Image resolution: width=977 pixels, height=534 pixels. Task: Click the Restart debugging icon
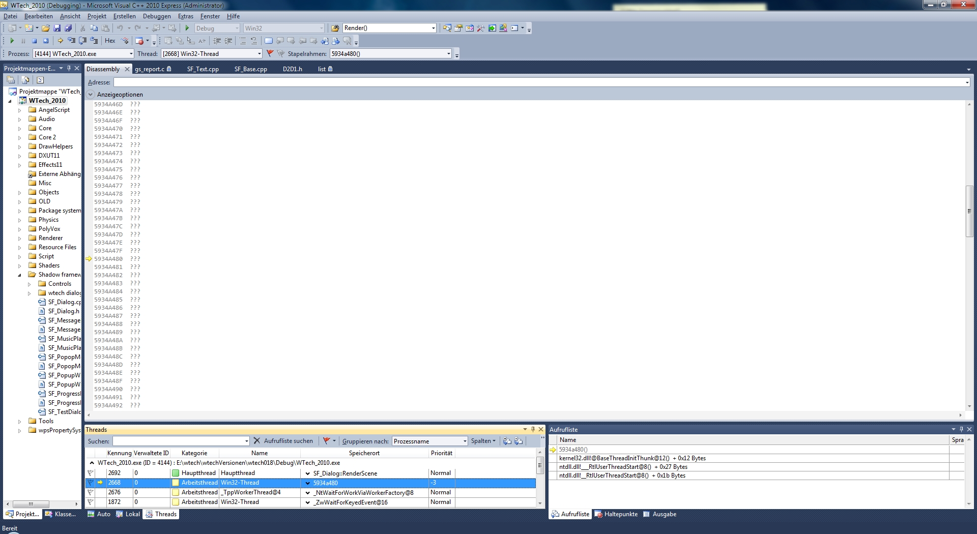[x=46, y=41]
